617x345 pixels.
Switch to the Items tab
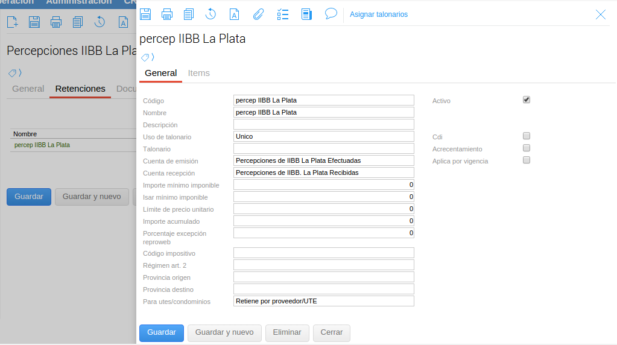[x=198, y=73]
